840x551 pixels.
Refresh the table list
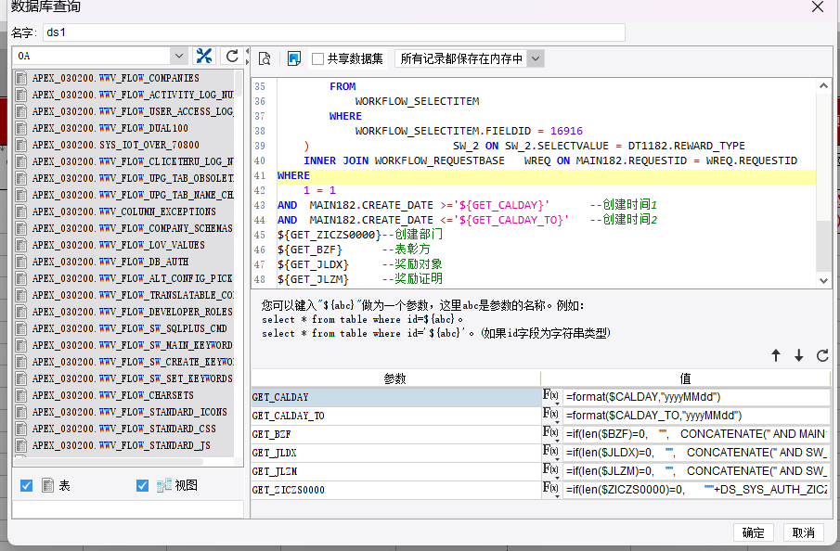pos(232,56)
